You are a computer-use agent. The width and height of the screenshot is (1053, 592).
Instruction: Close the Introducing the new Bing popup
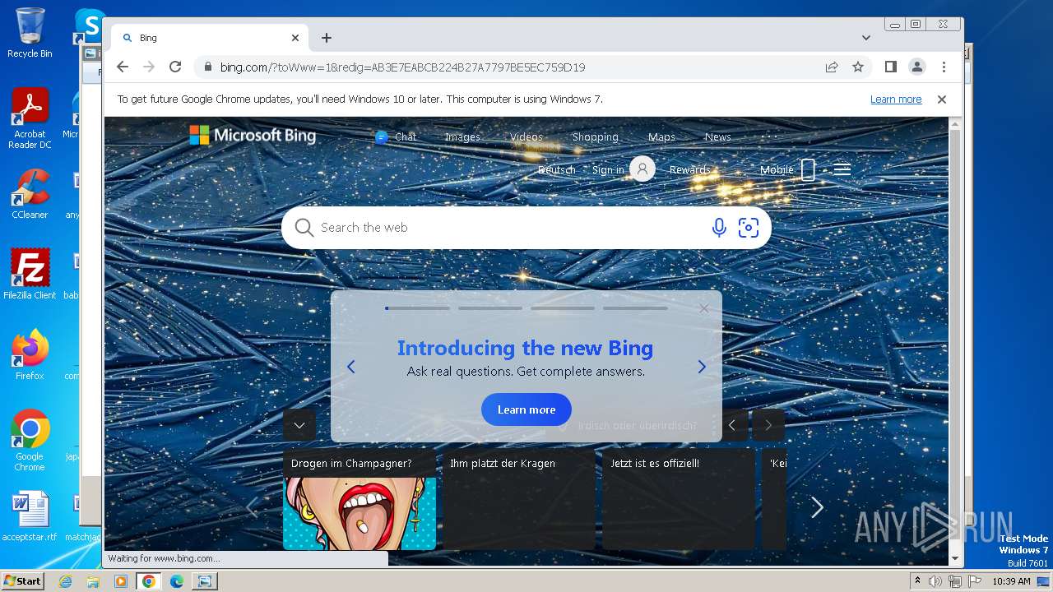coord(703,308)
